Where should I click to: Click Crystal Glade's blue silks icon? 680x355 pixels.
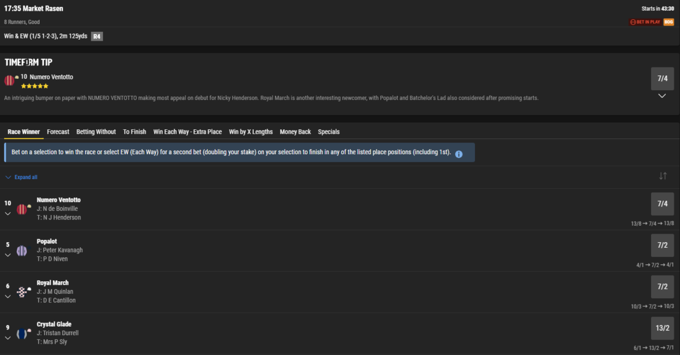point(22,333)
